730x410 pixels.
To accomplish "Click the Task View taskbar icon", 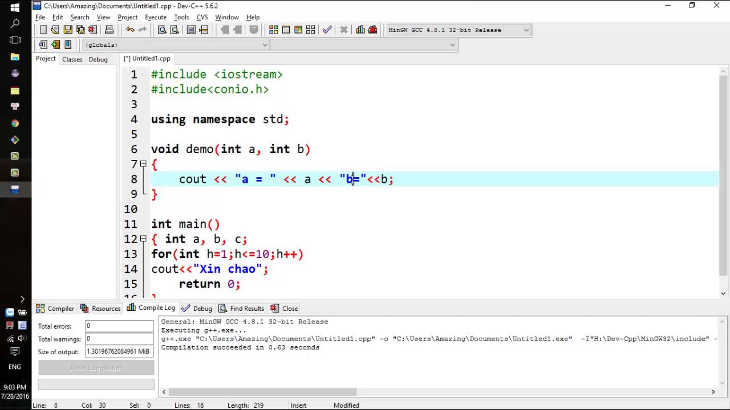I will (15, 40).
